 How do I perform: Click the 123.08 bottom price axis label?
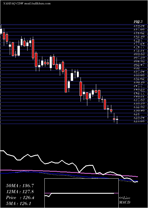pos(139,121)
